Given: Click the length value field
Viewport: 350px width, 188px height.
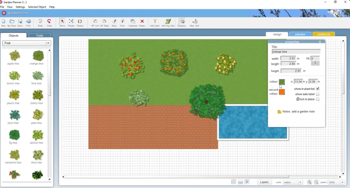Looking at the screenshot, I should click(289, 64).
